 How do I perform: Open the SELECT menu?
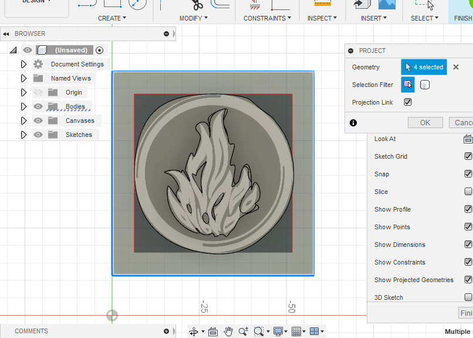pyautogui.click(x=424, y=18)
